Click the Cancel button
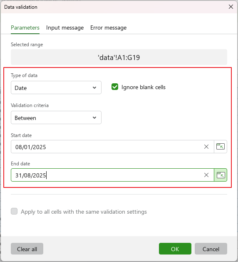Viewport: 238px width, 262px height. [211, 249]
